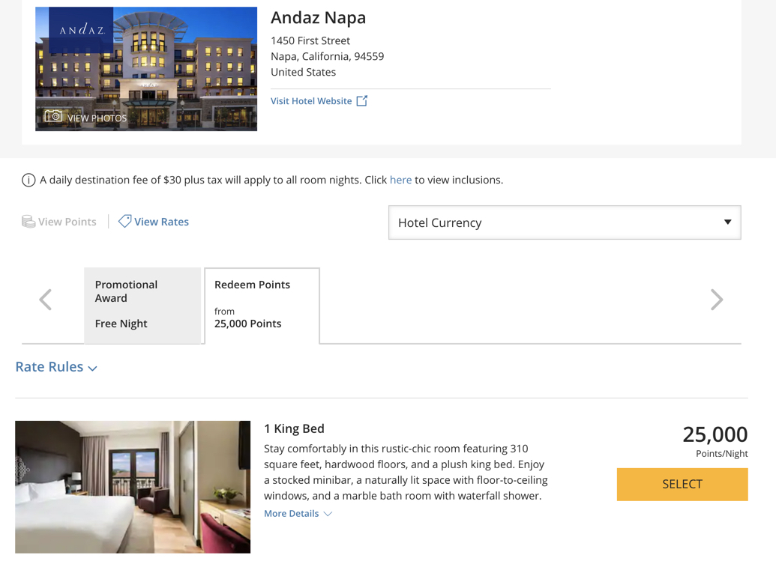Click the right carousel arrow for rate options

click(x=717, y=299)
